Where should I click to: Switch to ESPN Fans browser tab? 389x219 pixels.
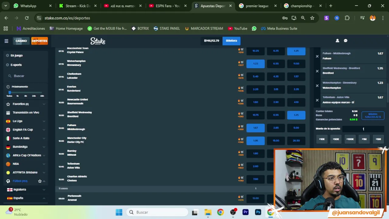pyautogui.click(x=168, y=6)
